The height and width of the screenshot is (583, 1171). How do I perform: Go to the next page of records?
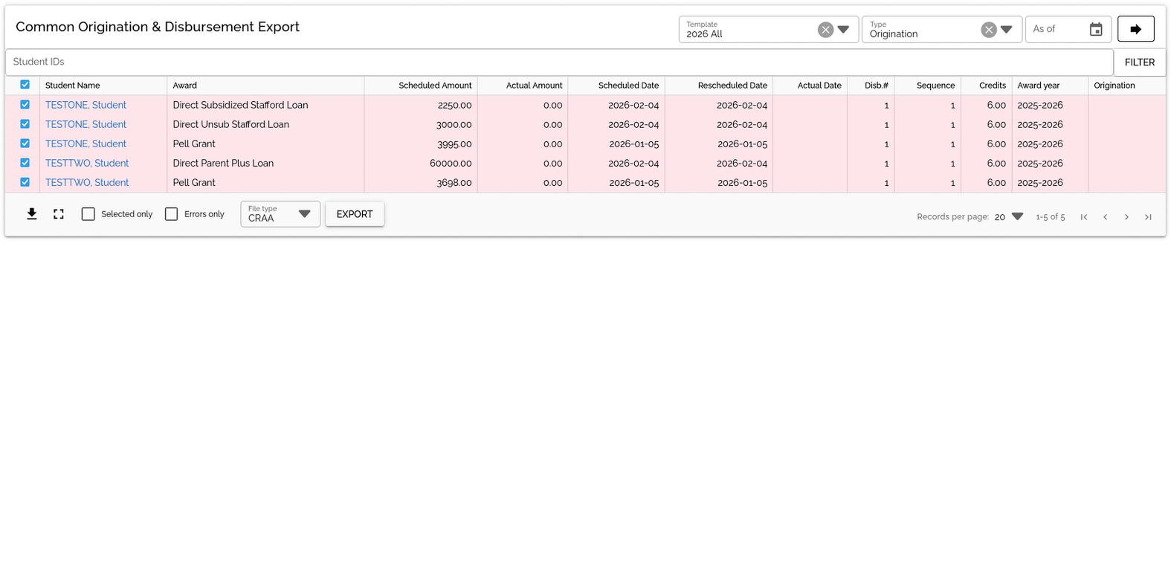(1126, 217)
